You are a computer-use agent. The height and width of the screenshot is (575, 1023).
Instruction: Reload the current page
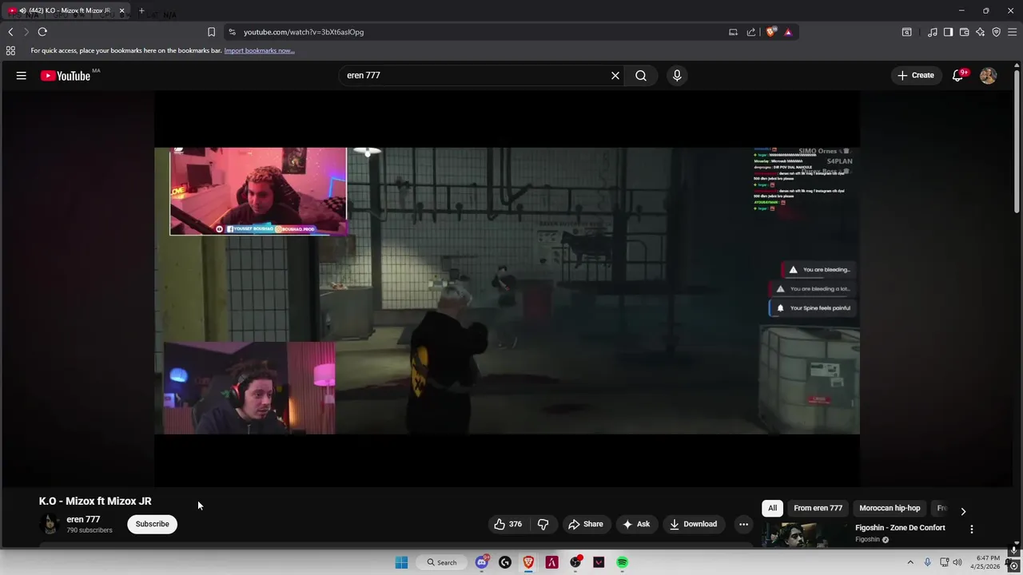[42, 32]
